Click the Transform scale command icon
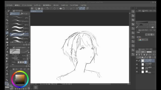The image size is (161, 90). [64, 8]
